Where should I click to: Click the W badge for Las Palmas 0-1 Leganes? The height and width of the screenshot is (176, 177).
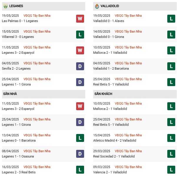80,19
